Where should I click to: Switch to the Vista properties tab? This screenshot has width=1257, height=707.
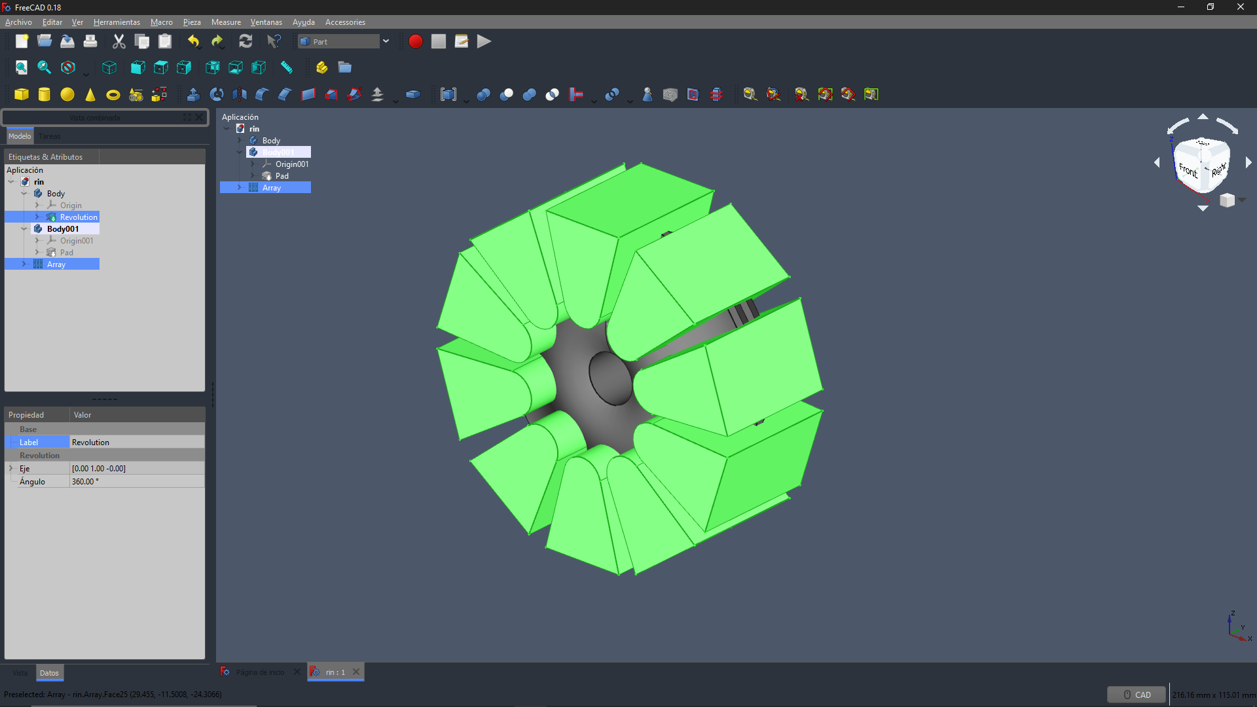[20, 672]
